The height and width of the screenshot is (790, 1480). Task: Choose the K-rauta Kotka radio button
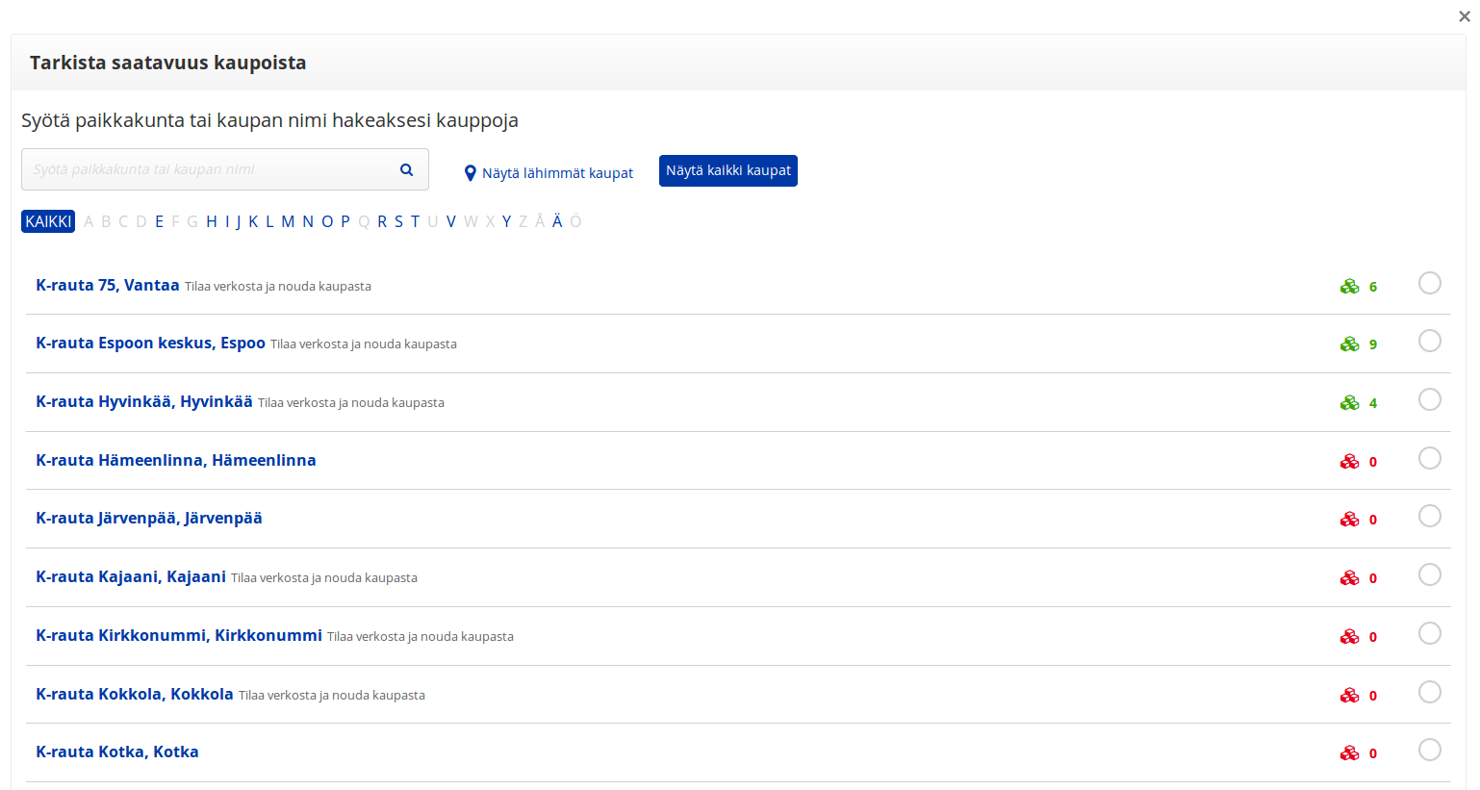click(1430, 750)
